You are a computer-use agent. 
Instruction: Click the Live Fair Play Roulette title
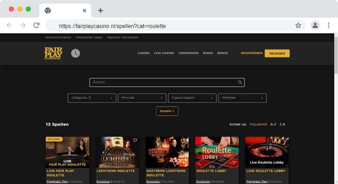pos(61,173)
